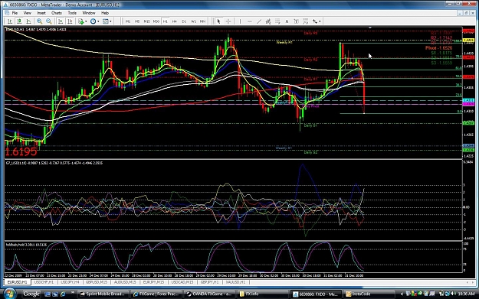Viewport: 479px width, 299px height.
Task: Expand the periods dropdown arrow
Action: pyautogui.click(x=98, y=21)
